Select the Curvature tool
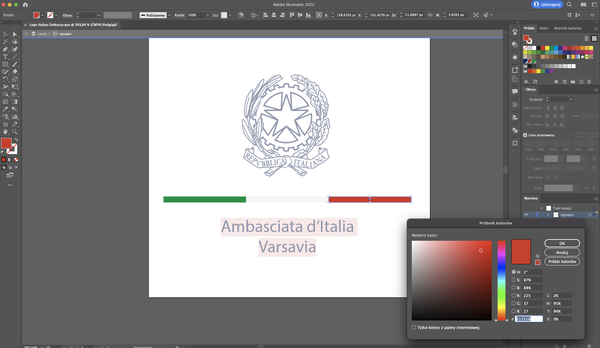This screenshot has height=348, width=600. click(x=15, y=49)
